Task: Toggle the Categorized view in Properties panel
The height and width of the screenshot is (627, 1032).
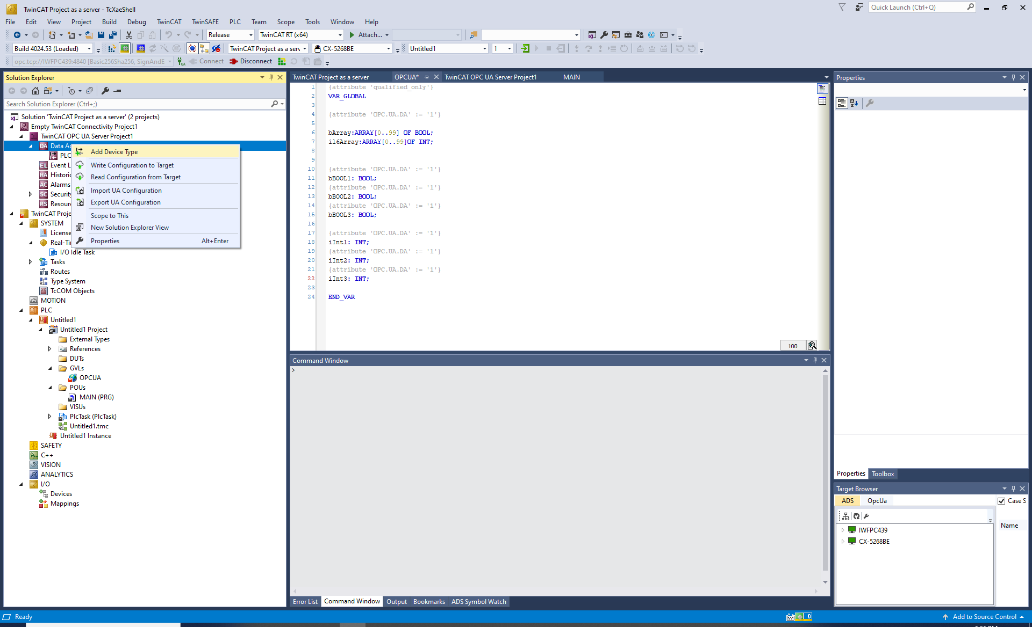Action: click(841, 103)
